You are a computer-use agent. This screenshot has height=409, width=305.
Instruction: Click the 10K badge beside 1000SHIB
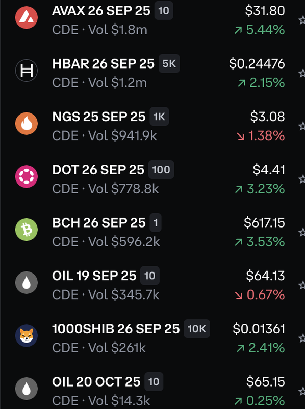tap(197, 329)
